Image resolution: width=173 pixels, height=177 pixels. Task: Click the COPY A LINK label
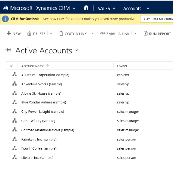(x=76, y=34)
